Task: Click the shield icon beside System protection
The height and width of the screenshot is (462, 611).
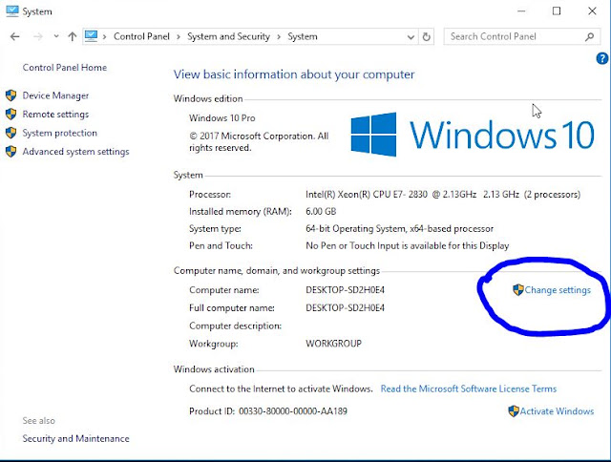Action: pos(11,133)
